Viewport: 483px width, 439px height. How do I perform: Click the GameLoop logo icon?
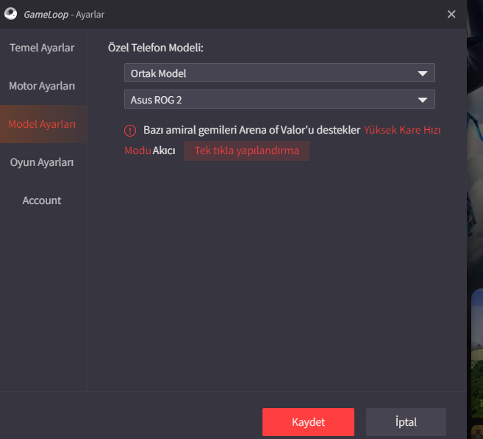point(10,13)
